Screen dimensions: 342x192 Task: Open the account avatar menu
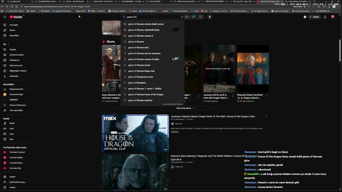(333, 17)
